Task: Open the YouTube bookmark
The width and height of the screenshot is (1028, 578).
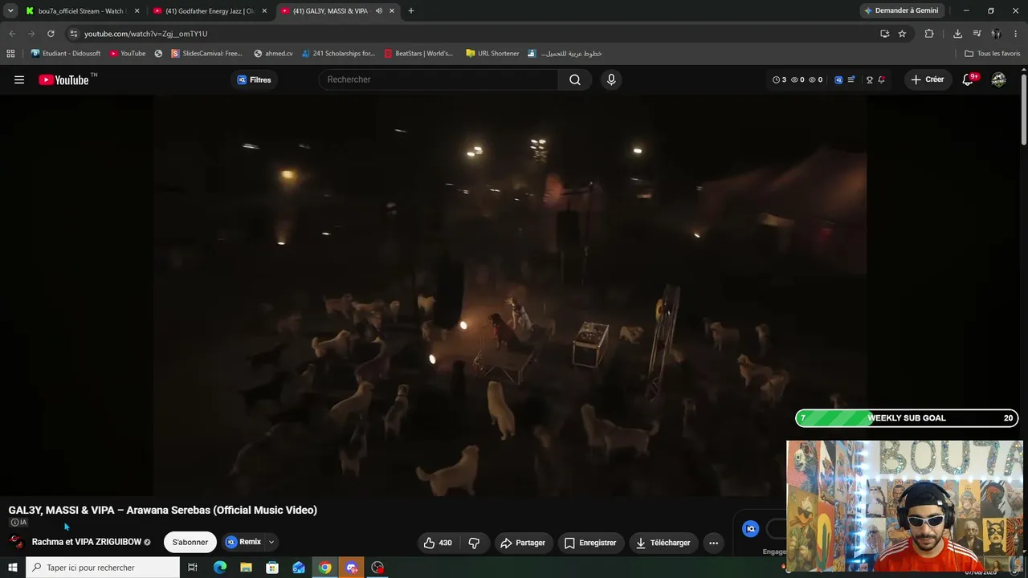Action: pos(128,54)
